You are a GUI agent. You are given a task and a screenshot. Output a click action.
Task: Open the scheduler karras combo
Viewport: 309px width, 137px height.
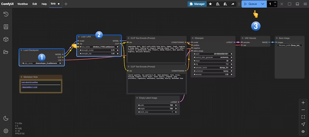tap(213, 71)
